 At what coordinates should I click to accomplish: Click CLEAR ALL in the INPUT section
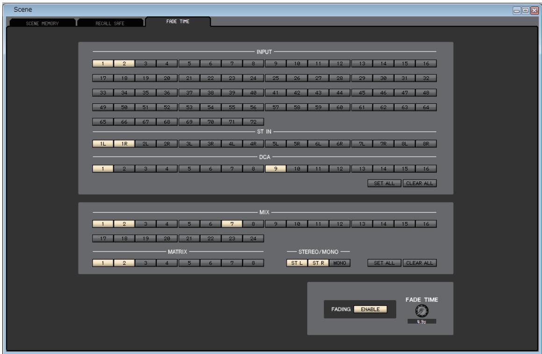click(419, 183)
